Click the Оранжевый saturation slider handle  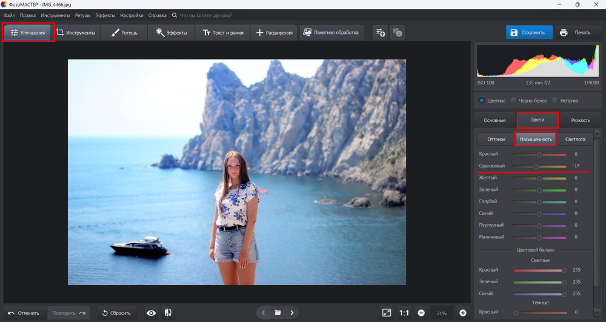click(536, 166)
